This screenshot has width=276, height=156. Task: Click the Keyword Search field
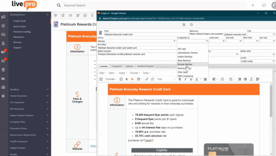(151, 5)
